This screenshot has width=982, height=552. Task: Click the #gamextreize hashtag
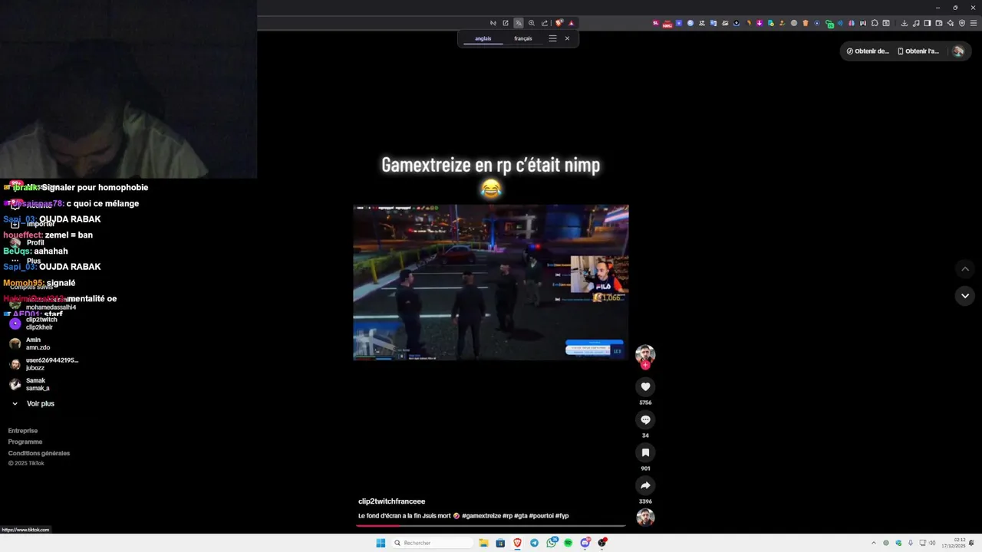(x=481, y=516)
